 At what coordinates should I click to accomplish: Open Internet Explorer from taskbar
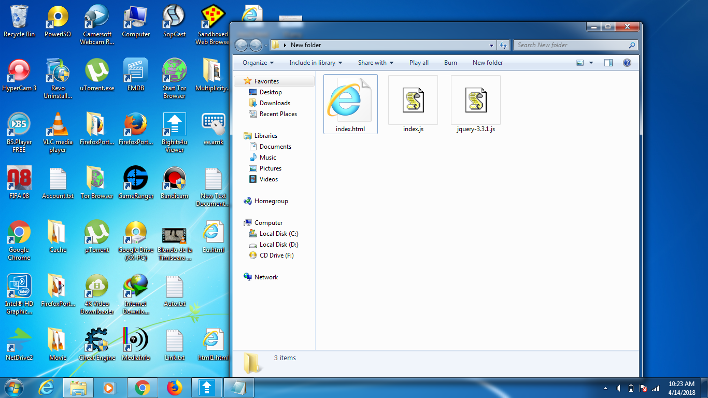pos(46,388)
